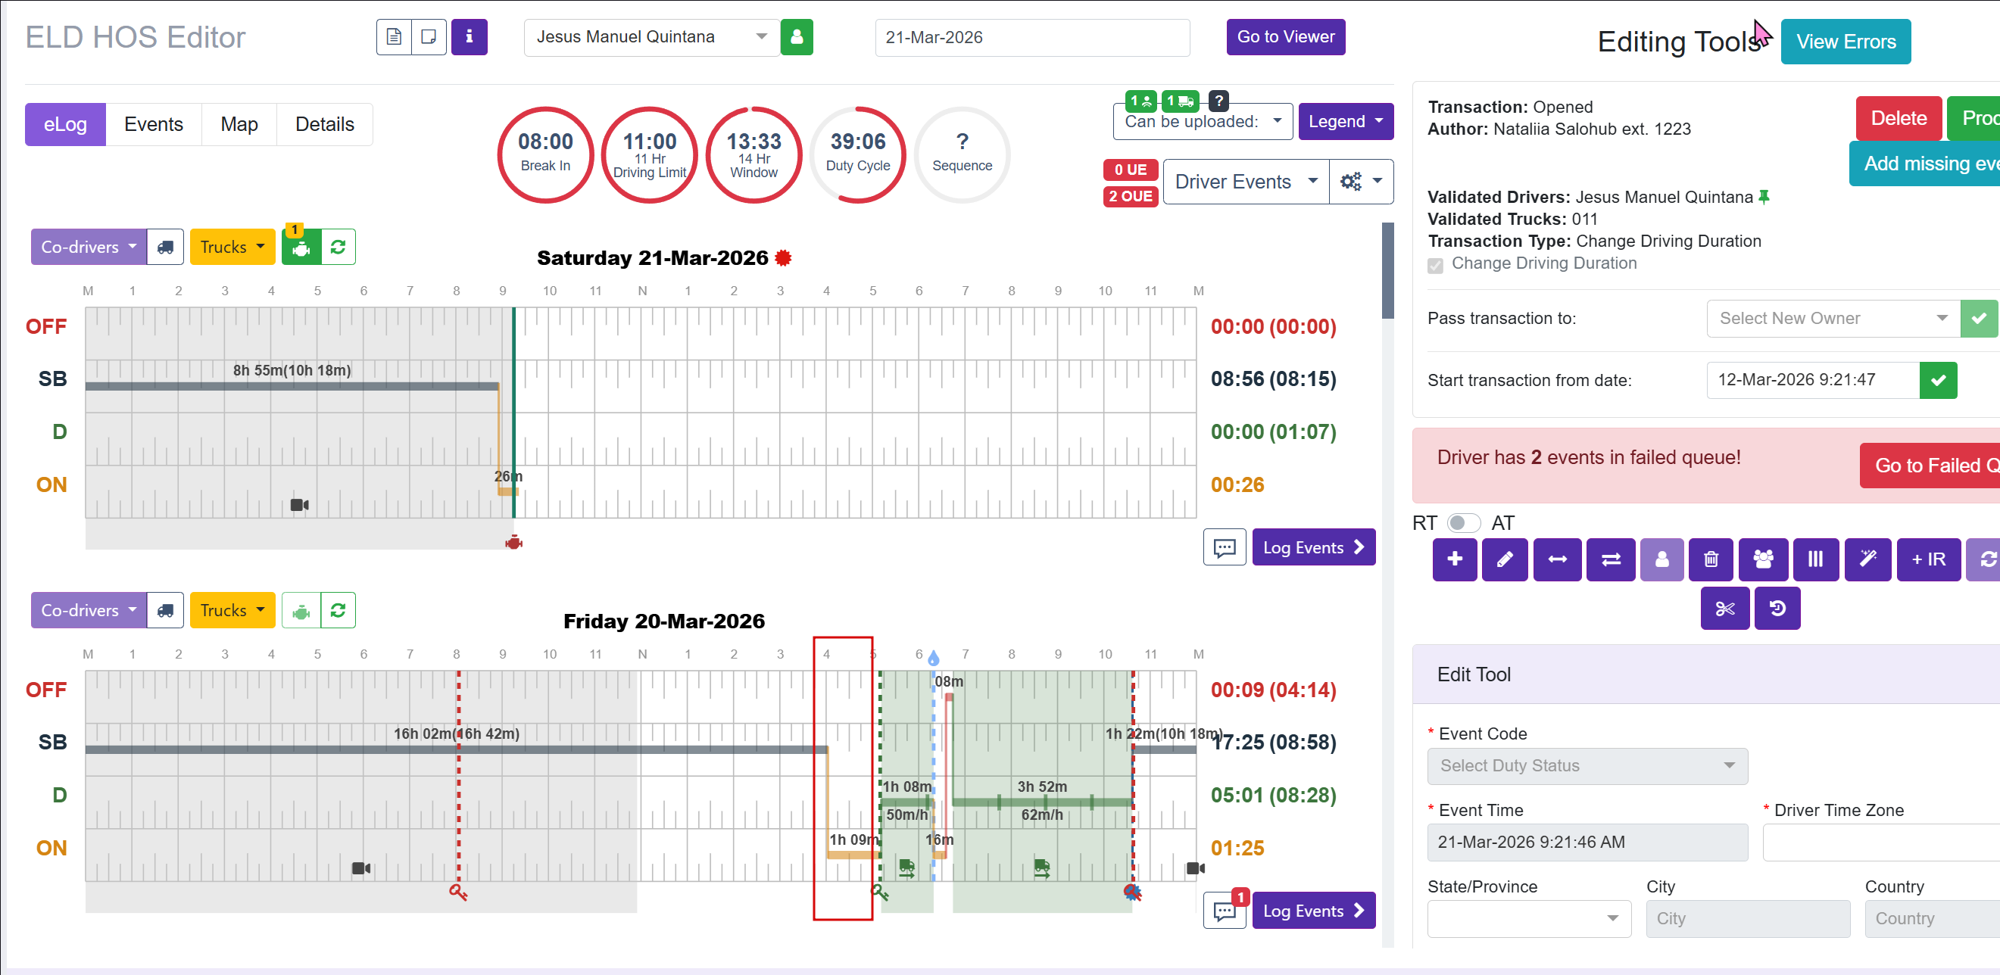Switch to the Map tab
Image resolution: width=2000 pixels, height=975 pixels.
point(239,124)
